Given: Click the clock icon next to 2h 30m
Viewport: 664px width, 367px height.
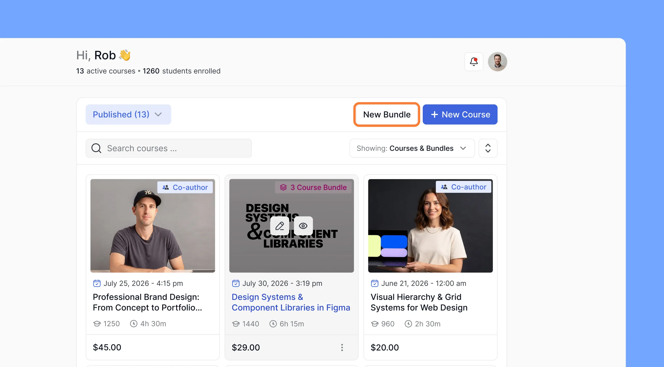Looking at the screenshot, I should (x=408, y=324).
